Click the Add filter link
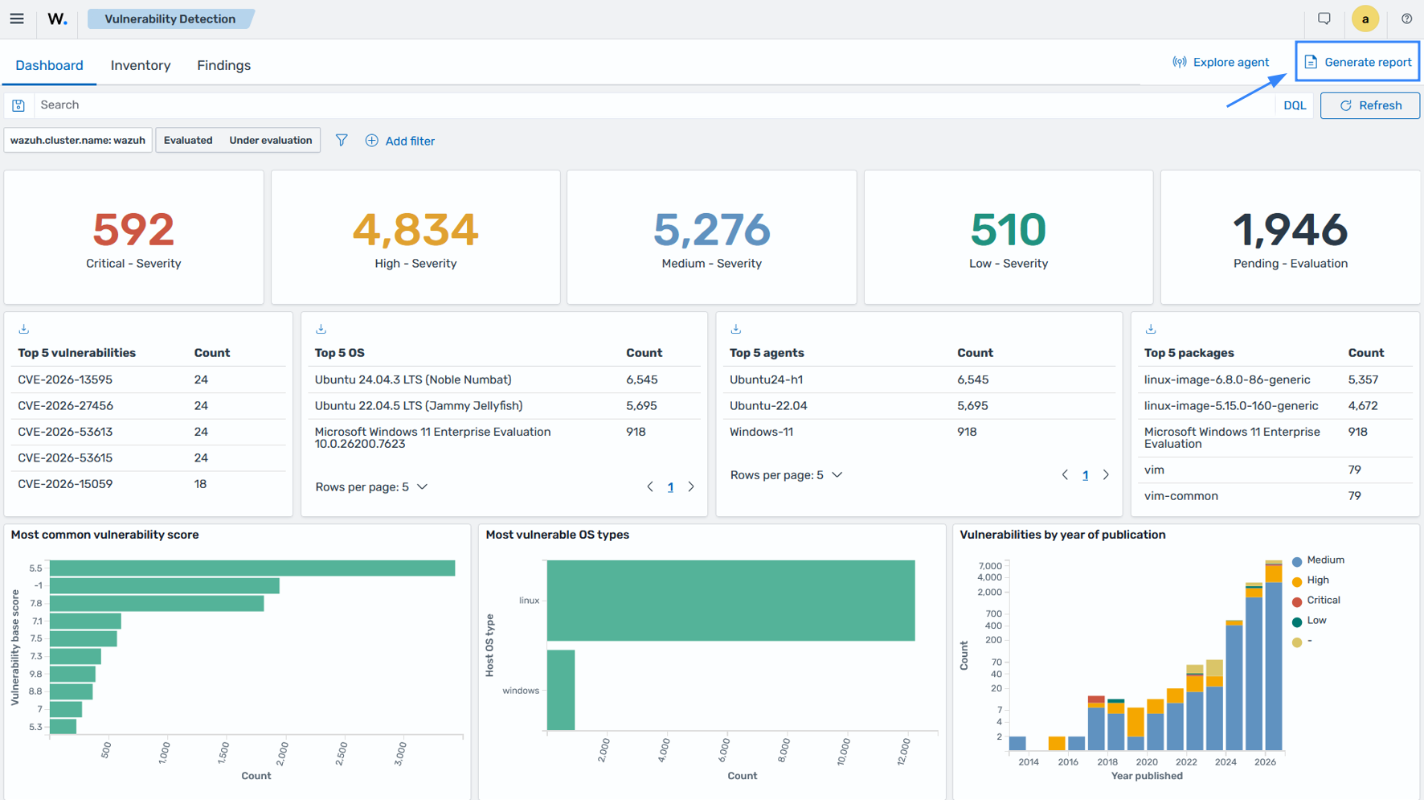The image size is (1424, 800). tap(400, 141)
